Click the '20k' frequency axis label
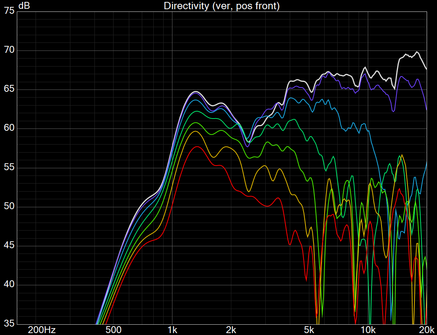Viewport: 437px width, 335px height. [x=427, y=330]
